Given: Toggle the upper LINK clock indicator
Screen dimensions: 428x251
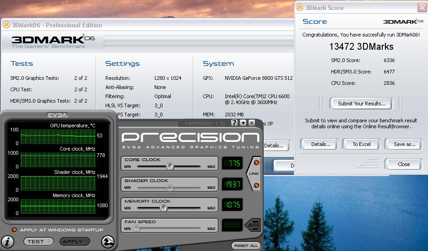Looking at the screenshot, I should pyautogui.click(x=257, y=163).
